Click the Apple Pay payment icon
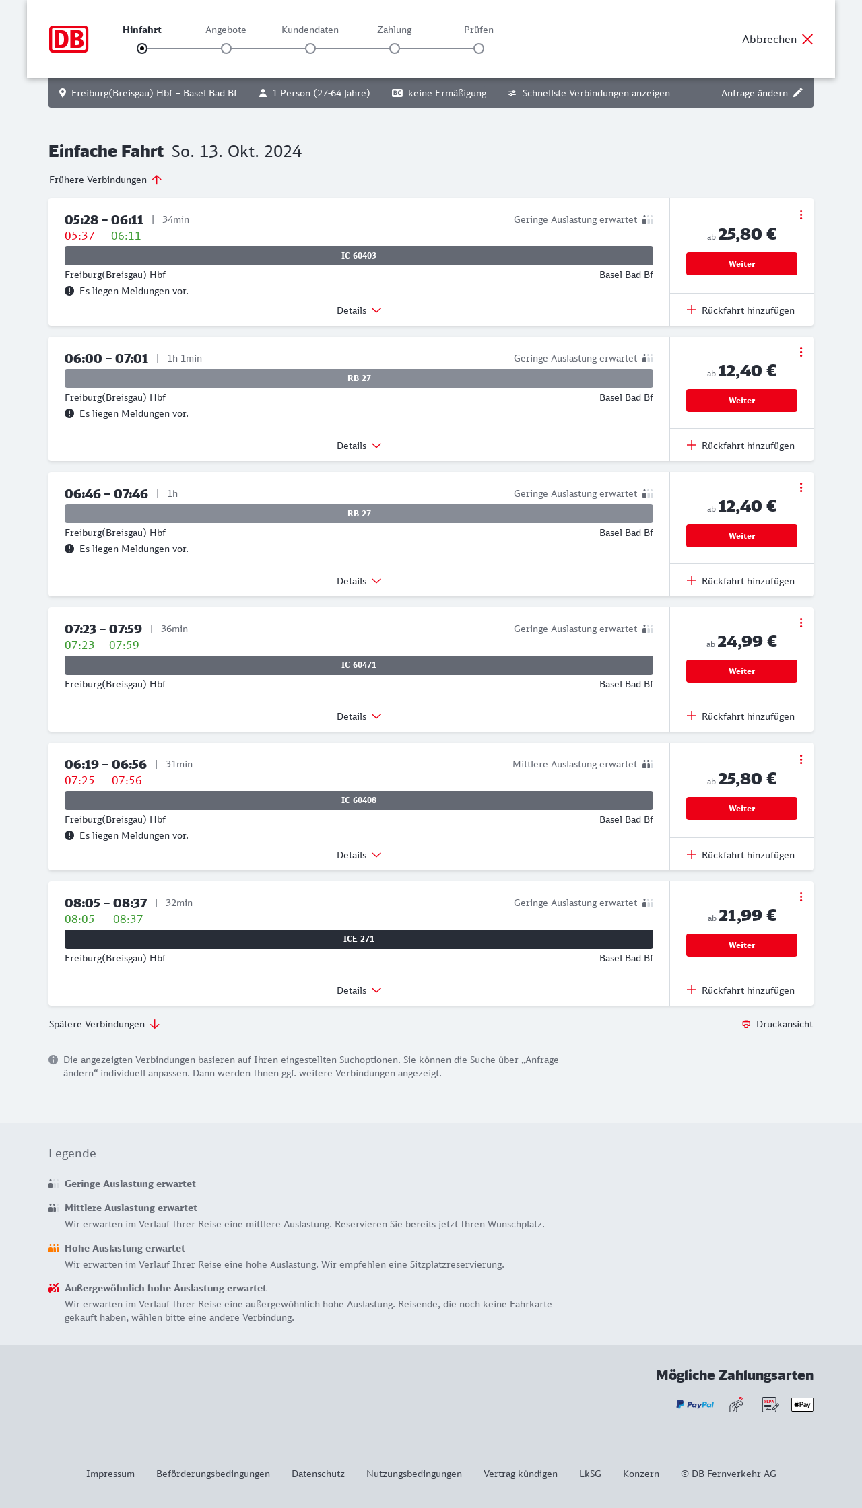The height and width of the screenshot is (1508, 862). pos(802,1404)
